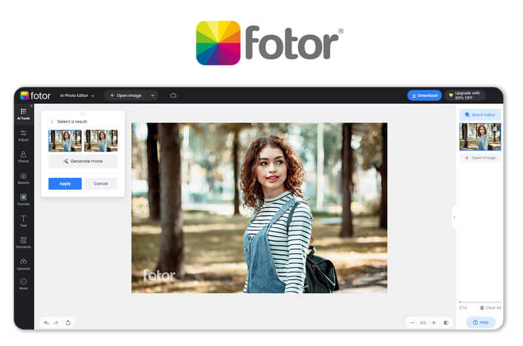Show More tools in the sidebar
Image resolution: width=523 pixels, height=346 pixels.
click(x=24, y=284)
